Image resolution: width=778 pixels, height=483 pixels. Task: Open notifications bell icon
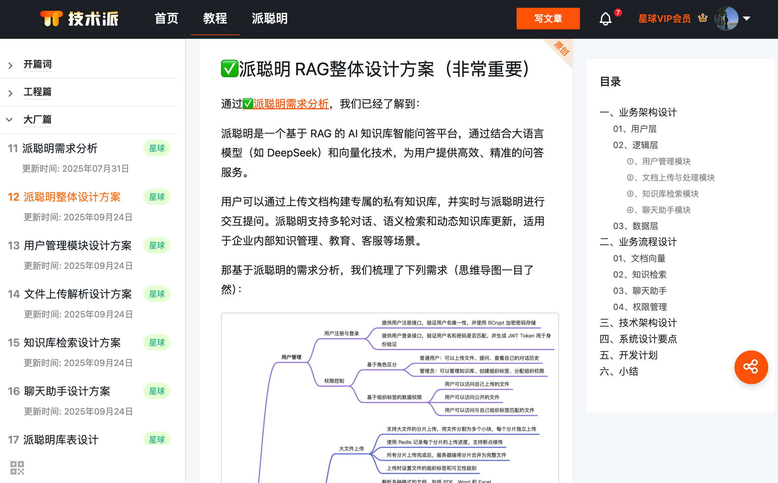[605, 19]
